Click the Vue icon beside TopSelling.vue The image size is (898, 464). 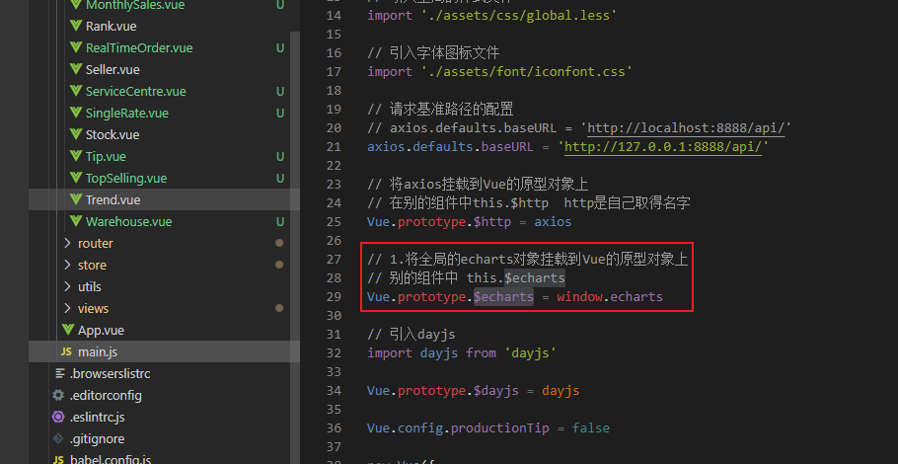76,178
